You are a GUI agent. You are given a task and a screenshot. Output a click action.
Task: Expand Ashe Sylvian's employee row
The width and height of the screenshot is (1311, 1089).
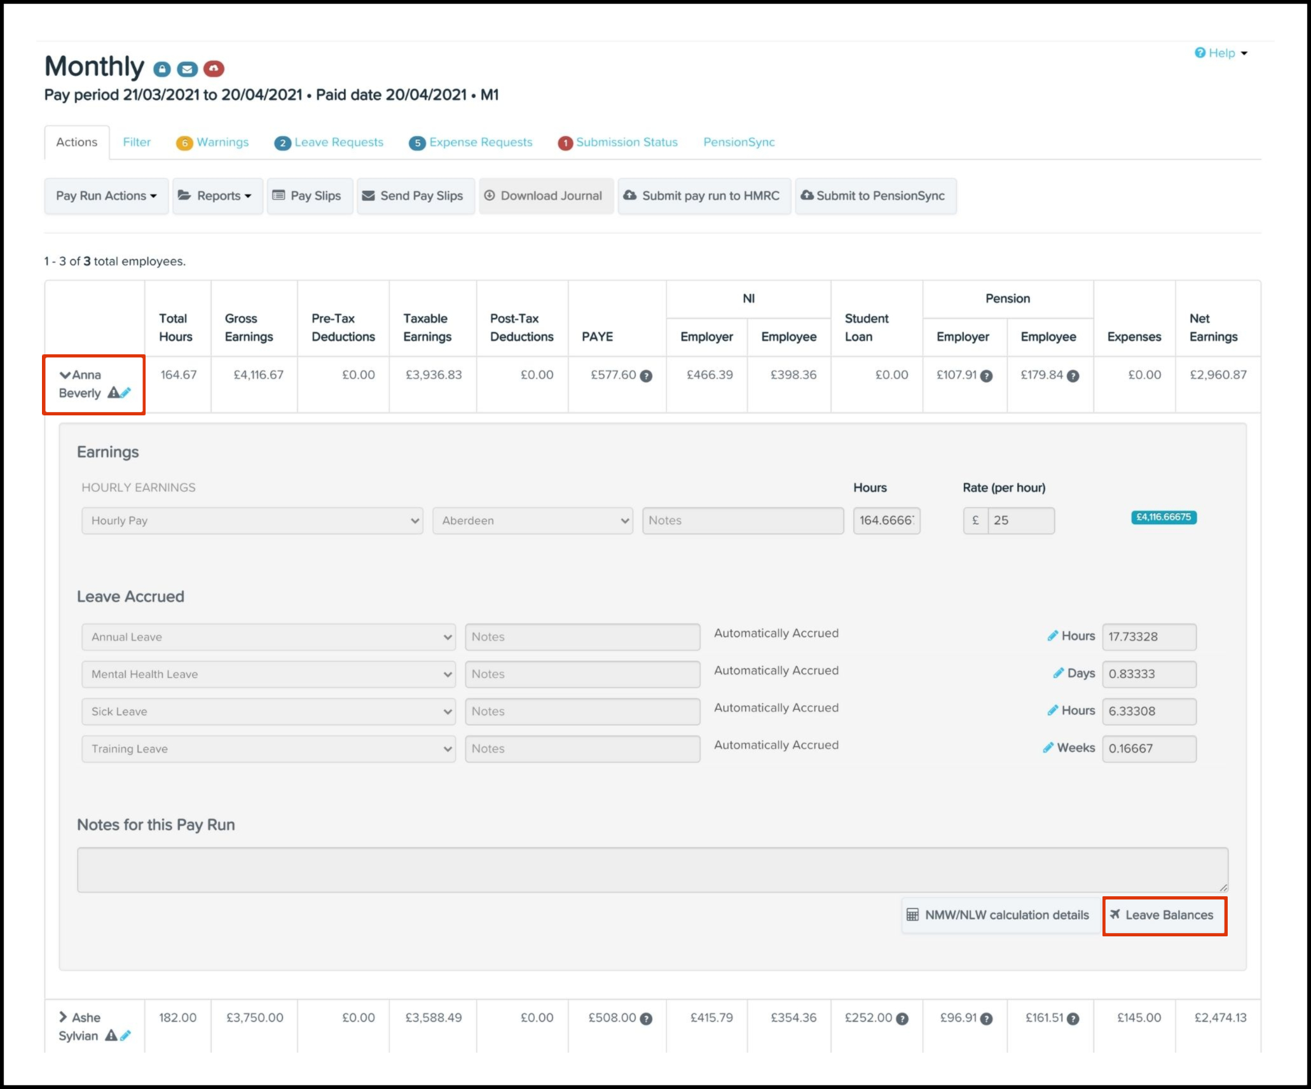click(x=63, y=1017)
